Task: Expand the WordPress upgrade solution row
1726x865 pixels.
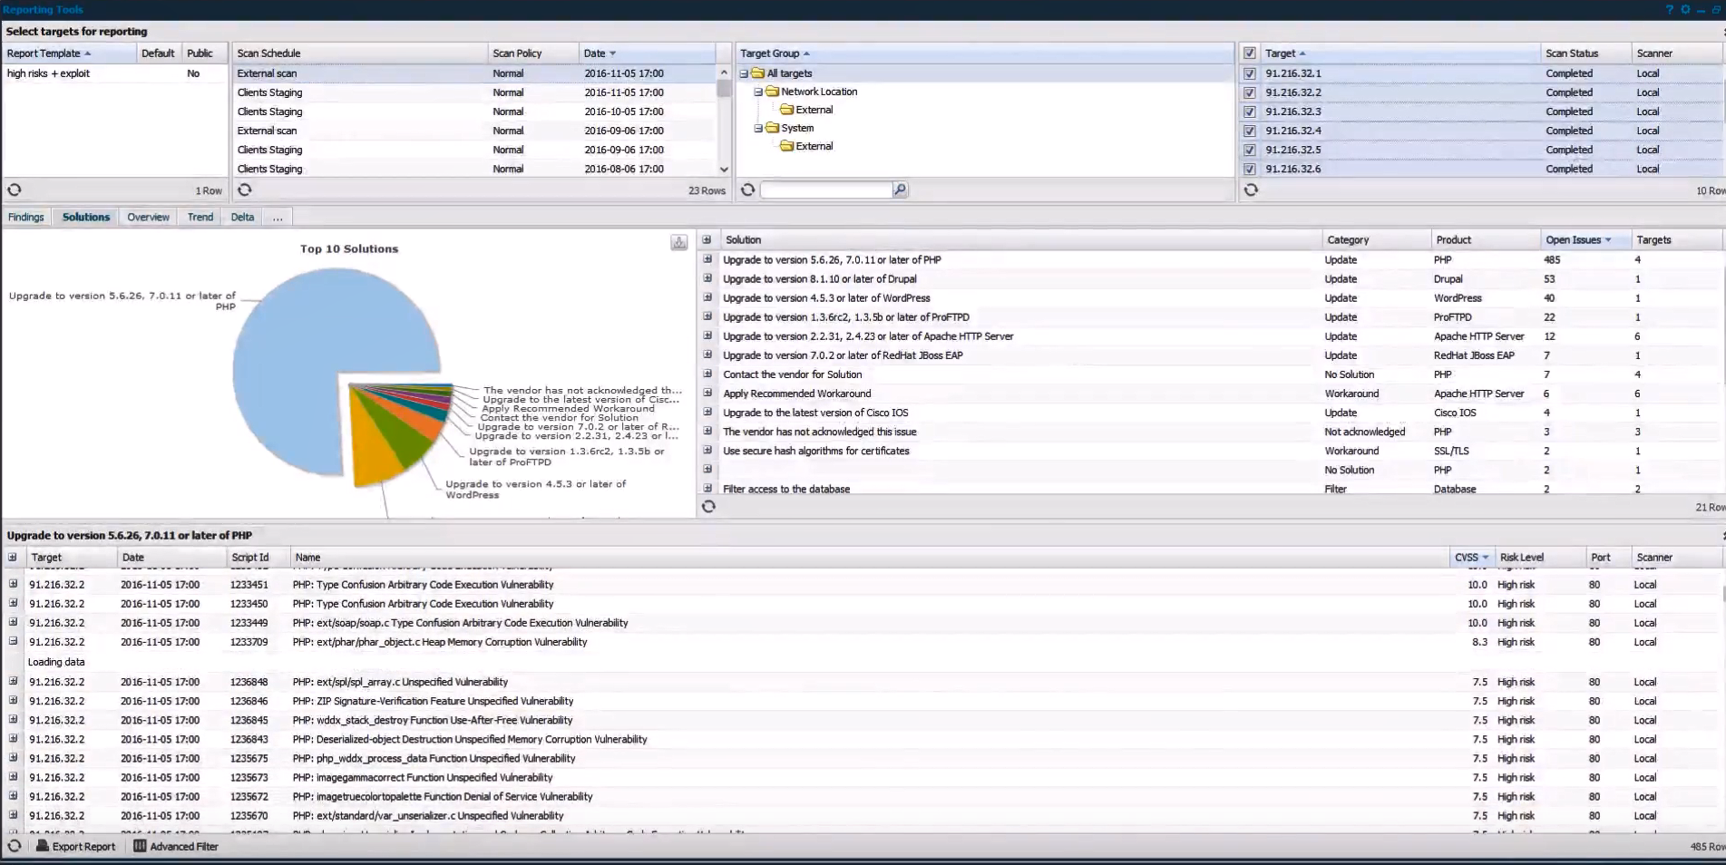Action: [x=707, y=297]
